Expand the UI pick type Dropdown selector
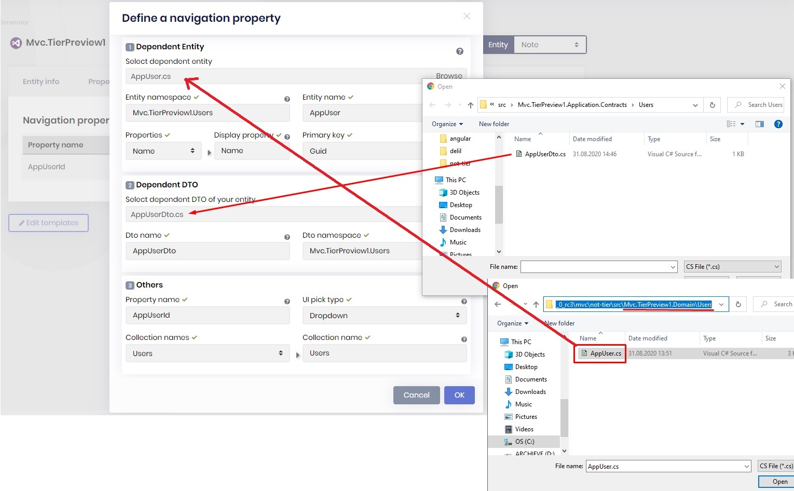 pos(384,315)
